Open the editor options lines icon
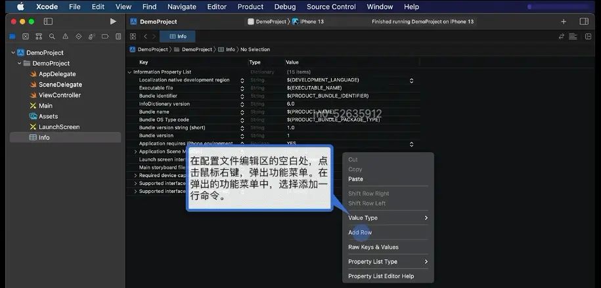This screenshot has height=288, width=601. 573,36
